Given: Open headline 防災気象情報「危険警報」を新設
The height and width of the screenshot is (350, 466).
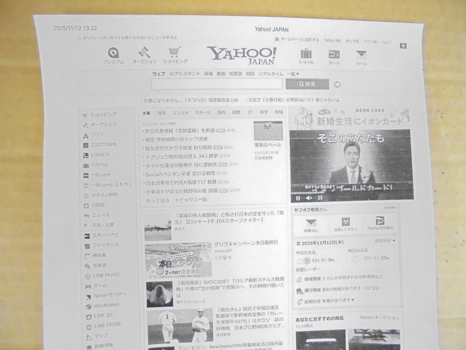Looking at the screenshot, I should [179, 130].
